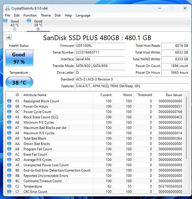Click status orb for Total Bad Block
Screen dimensions: 192x199
pyautogui.click(x=9, y=138)
